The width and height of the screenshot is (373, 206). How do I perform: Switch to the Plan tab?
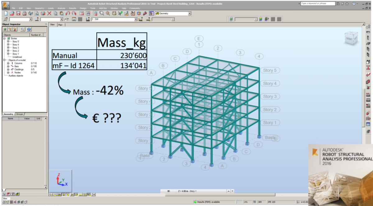61,25
